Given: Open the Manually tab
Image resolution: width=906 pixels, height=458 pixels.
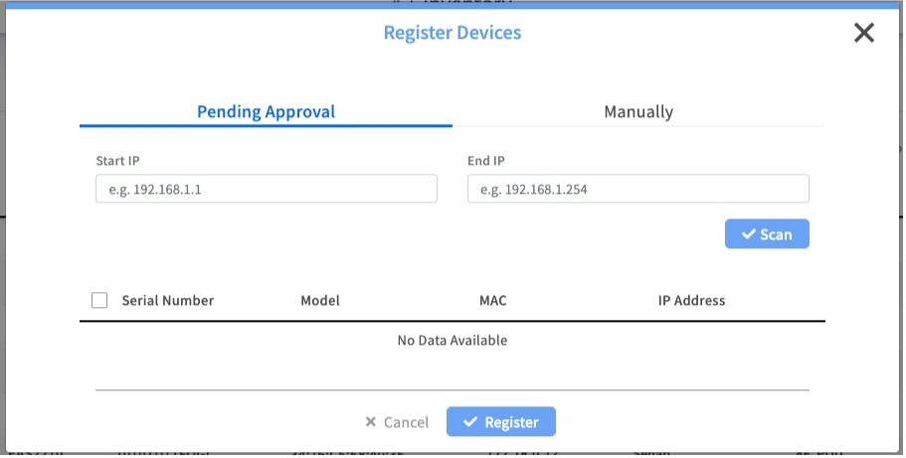Looking at the screenshot, I should coord(638,111).
